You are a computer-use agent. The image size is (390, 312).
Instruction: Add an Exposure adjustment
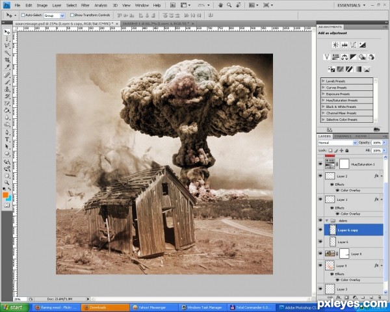coord(362,45)
